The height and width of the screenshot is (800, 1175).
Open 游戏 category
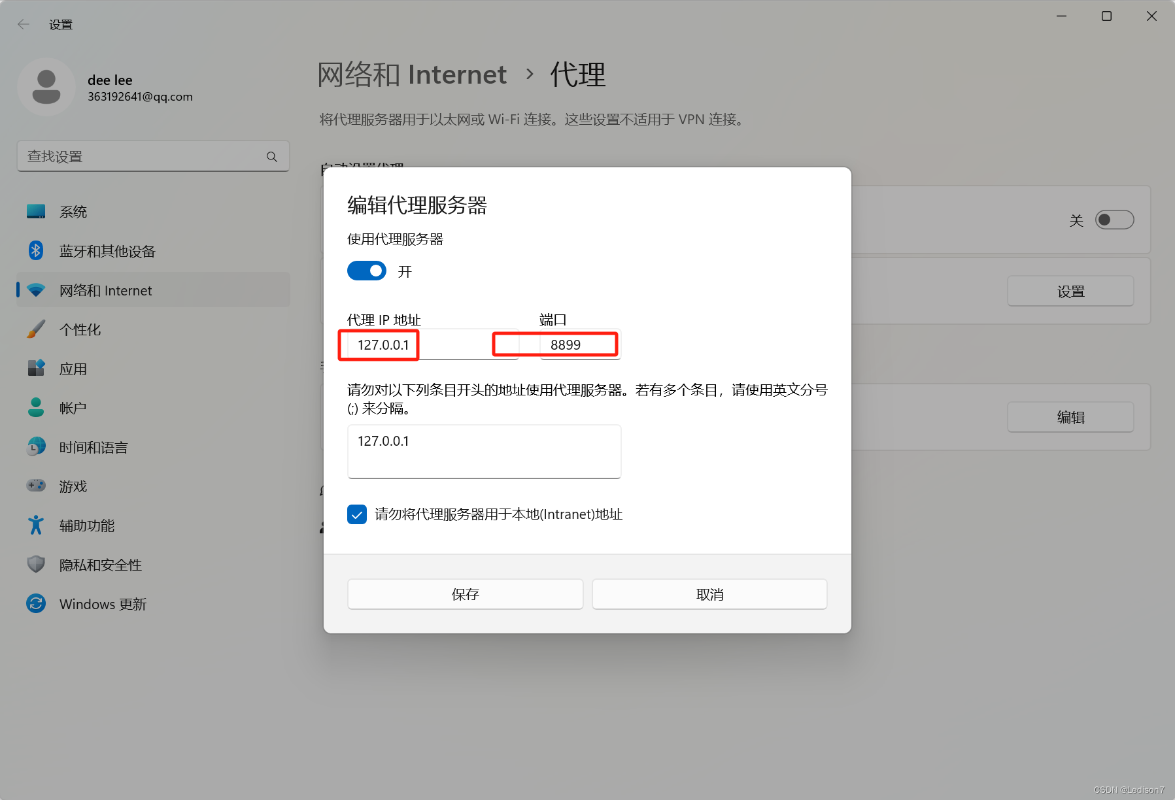click(x=153, y=486)
